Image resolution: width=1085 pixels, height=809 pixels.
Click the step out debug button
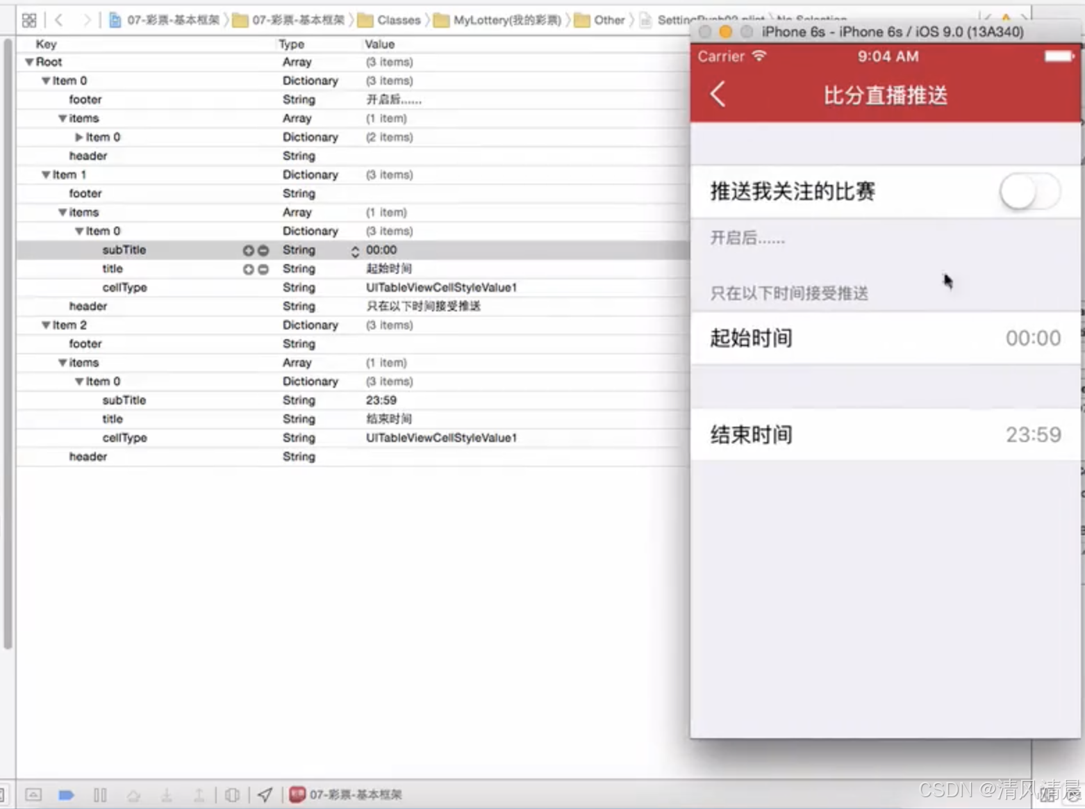[199, 794]
